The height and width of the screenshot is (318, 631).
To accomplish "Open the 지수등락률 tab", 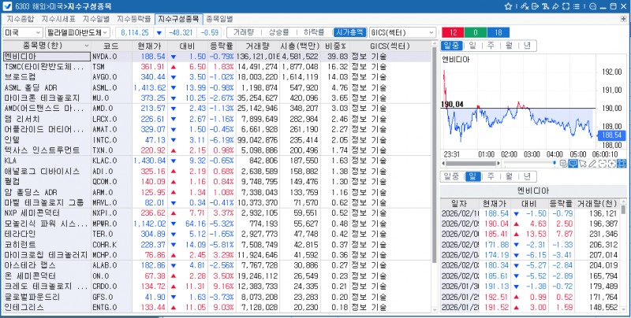I will (x=133, y=19).
